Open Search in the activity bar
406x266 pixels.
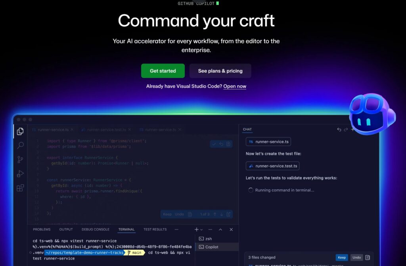(x=20, y=145)
